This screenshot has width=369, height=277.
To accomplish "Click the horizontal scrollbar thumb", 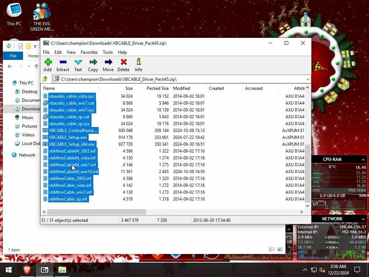I will (x=97, y=212).
